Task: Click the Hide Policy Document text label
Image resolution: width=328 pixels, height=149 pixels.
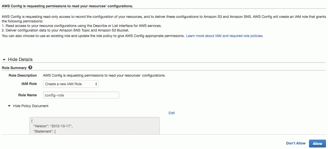Action: [x=31, y=106]
